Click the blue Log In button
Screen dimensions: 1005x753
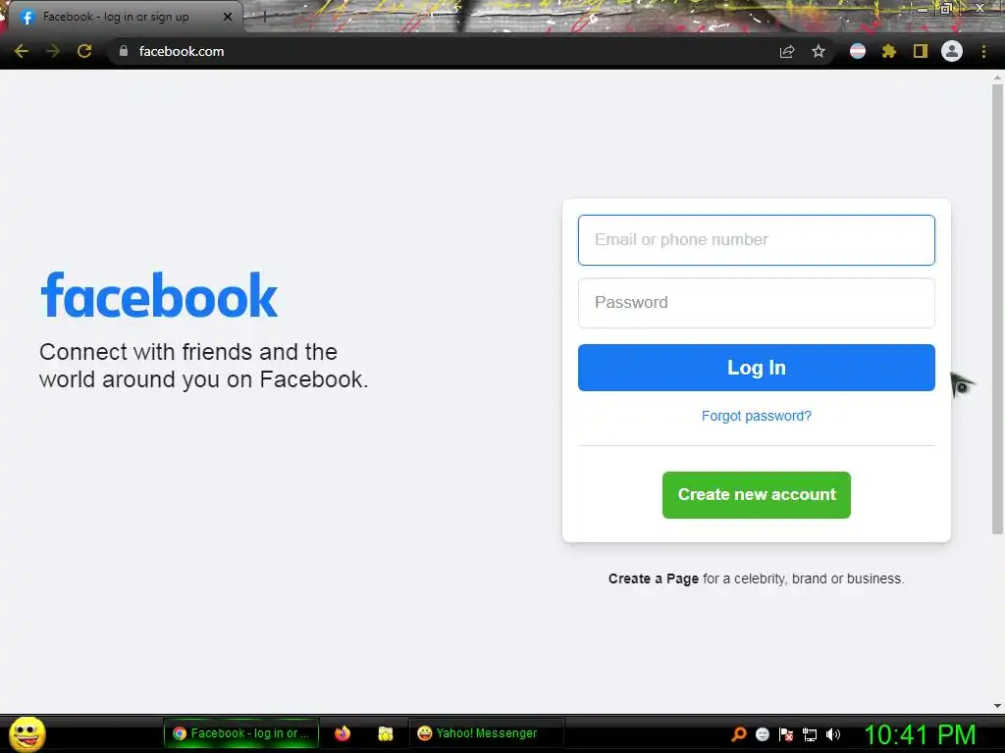point(757,368)
